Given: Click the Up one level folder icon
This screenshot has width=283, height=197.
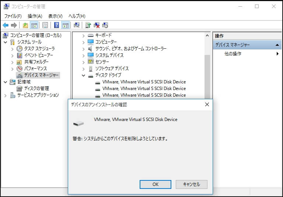Looking at the screenshot, I should (25, 25).
